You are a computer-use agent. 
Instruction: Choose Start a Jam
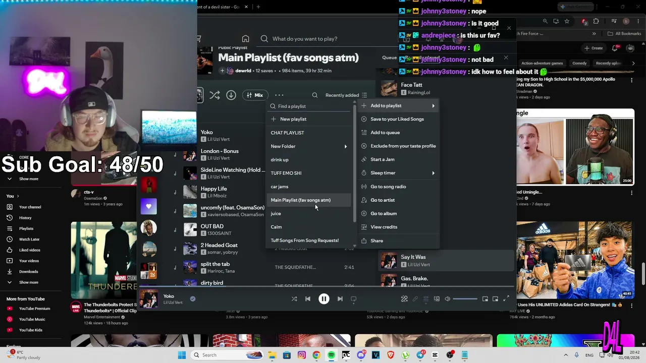383,159
